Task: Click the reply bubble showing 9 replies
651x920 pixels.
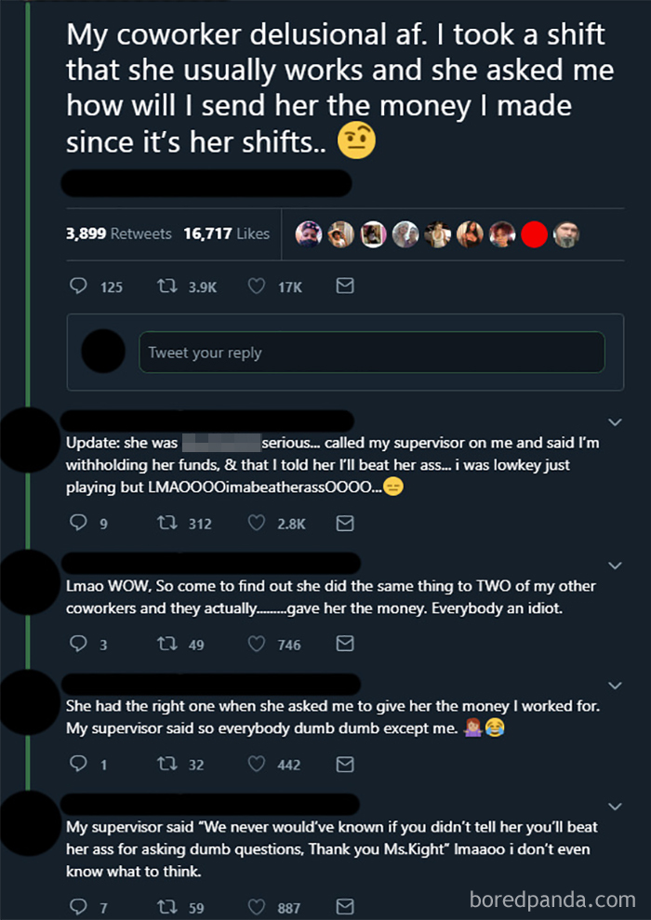Action: [79, 523]
